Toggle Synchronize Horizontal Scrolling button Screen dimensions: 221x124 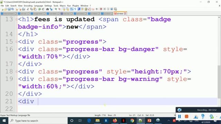pyautogui.click(x=67, y=9)
